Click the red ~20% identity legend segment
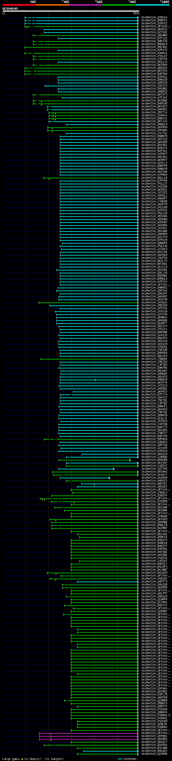Viewport: 172px width, 761px height. coord(19,5)
